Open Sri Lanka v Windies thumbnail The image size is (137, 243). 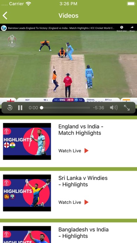click(27, 193)
